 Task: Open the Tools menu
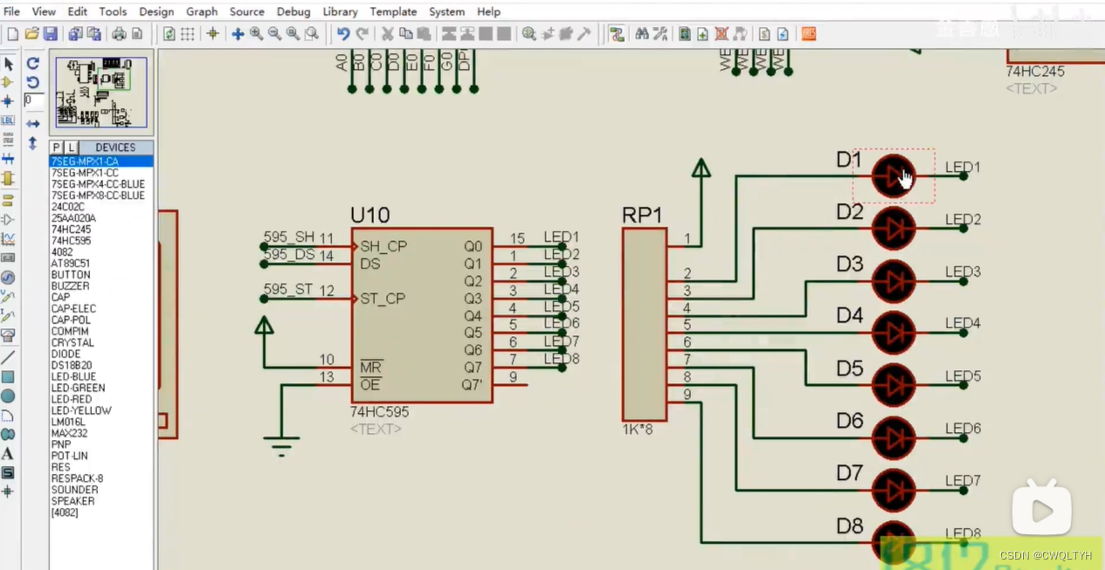pyautogui.click(x=113, y=11)
